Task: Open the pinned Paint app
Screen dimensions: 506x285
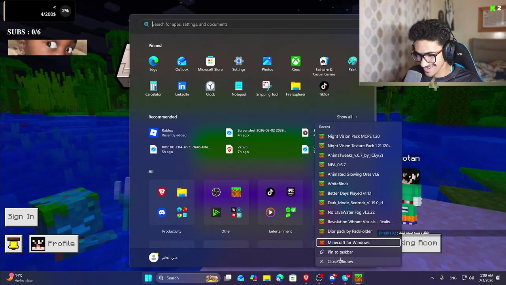Action: (x=352, y=64)
